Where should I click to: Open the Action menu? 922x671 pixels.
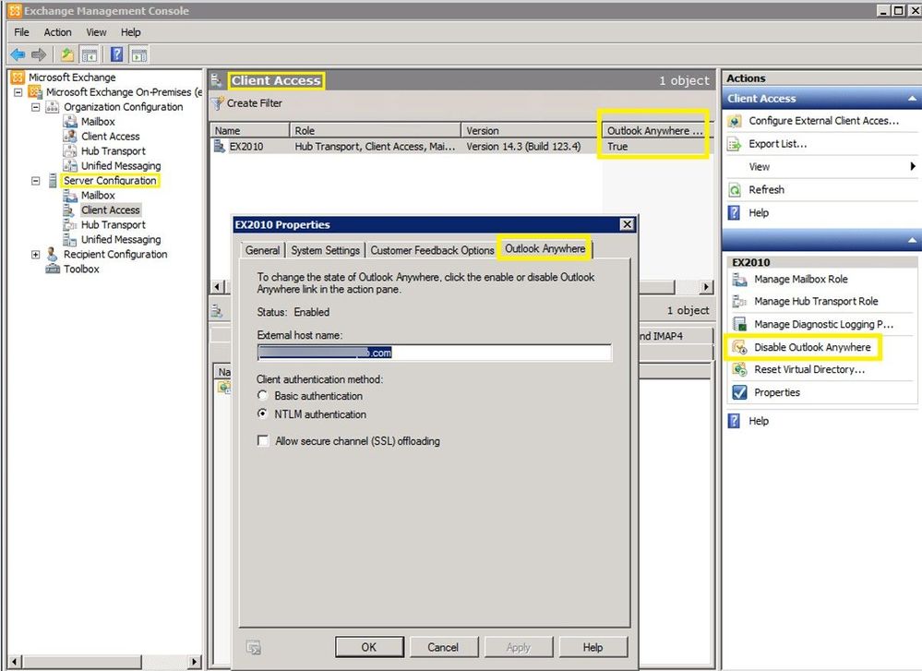(x=57, y=31)
